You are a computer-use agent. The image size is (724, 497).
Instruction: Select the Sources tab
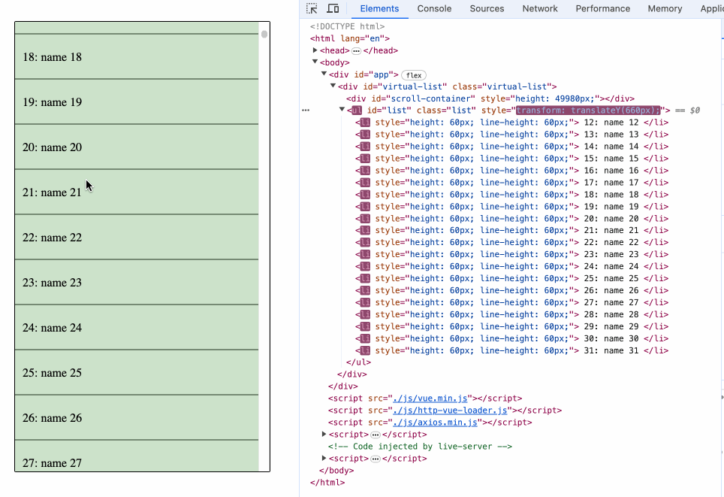point(487,8)
